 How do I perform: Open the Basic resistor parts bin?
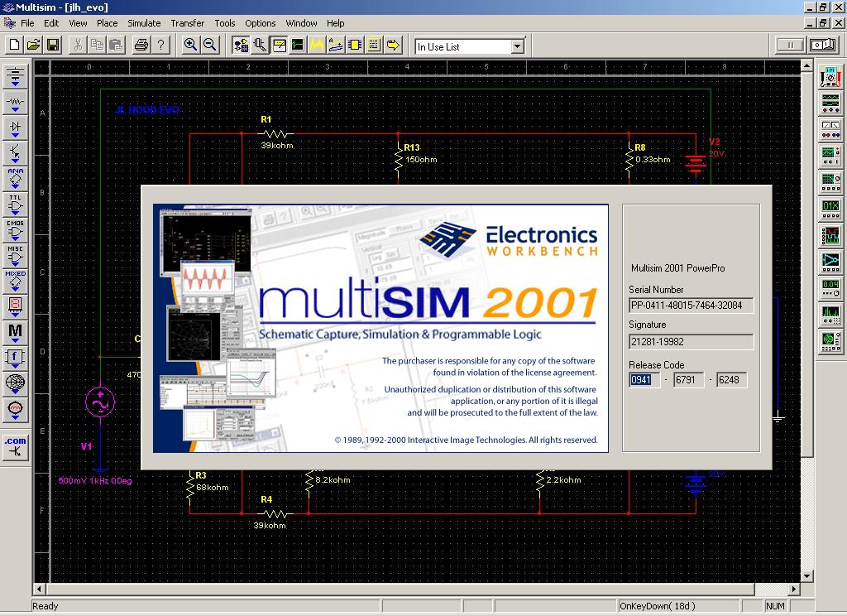pos(15,102)
